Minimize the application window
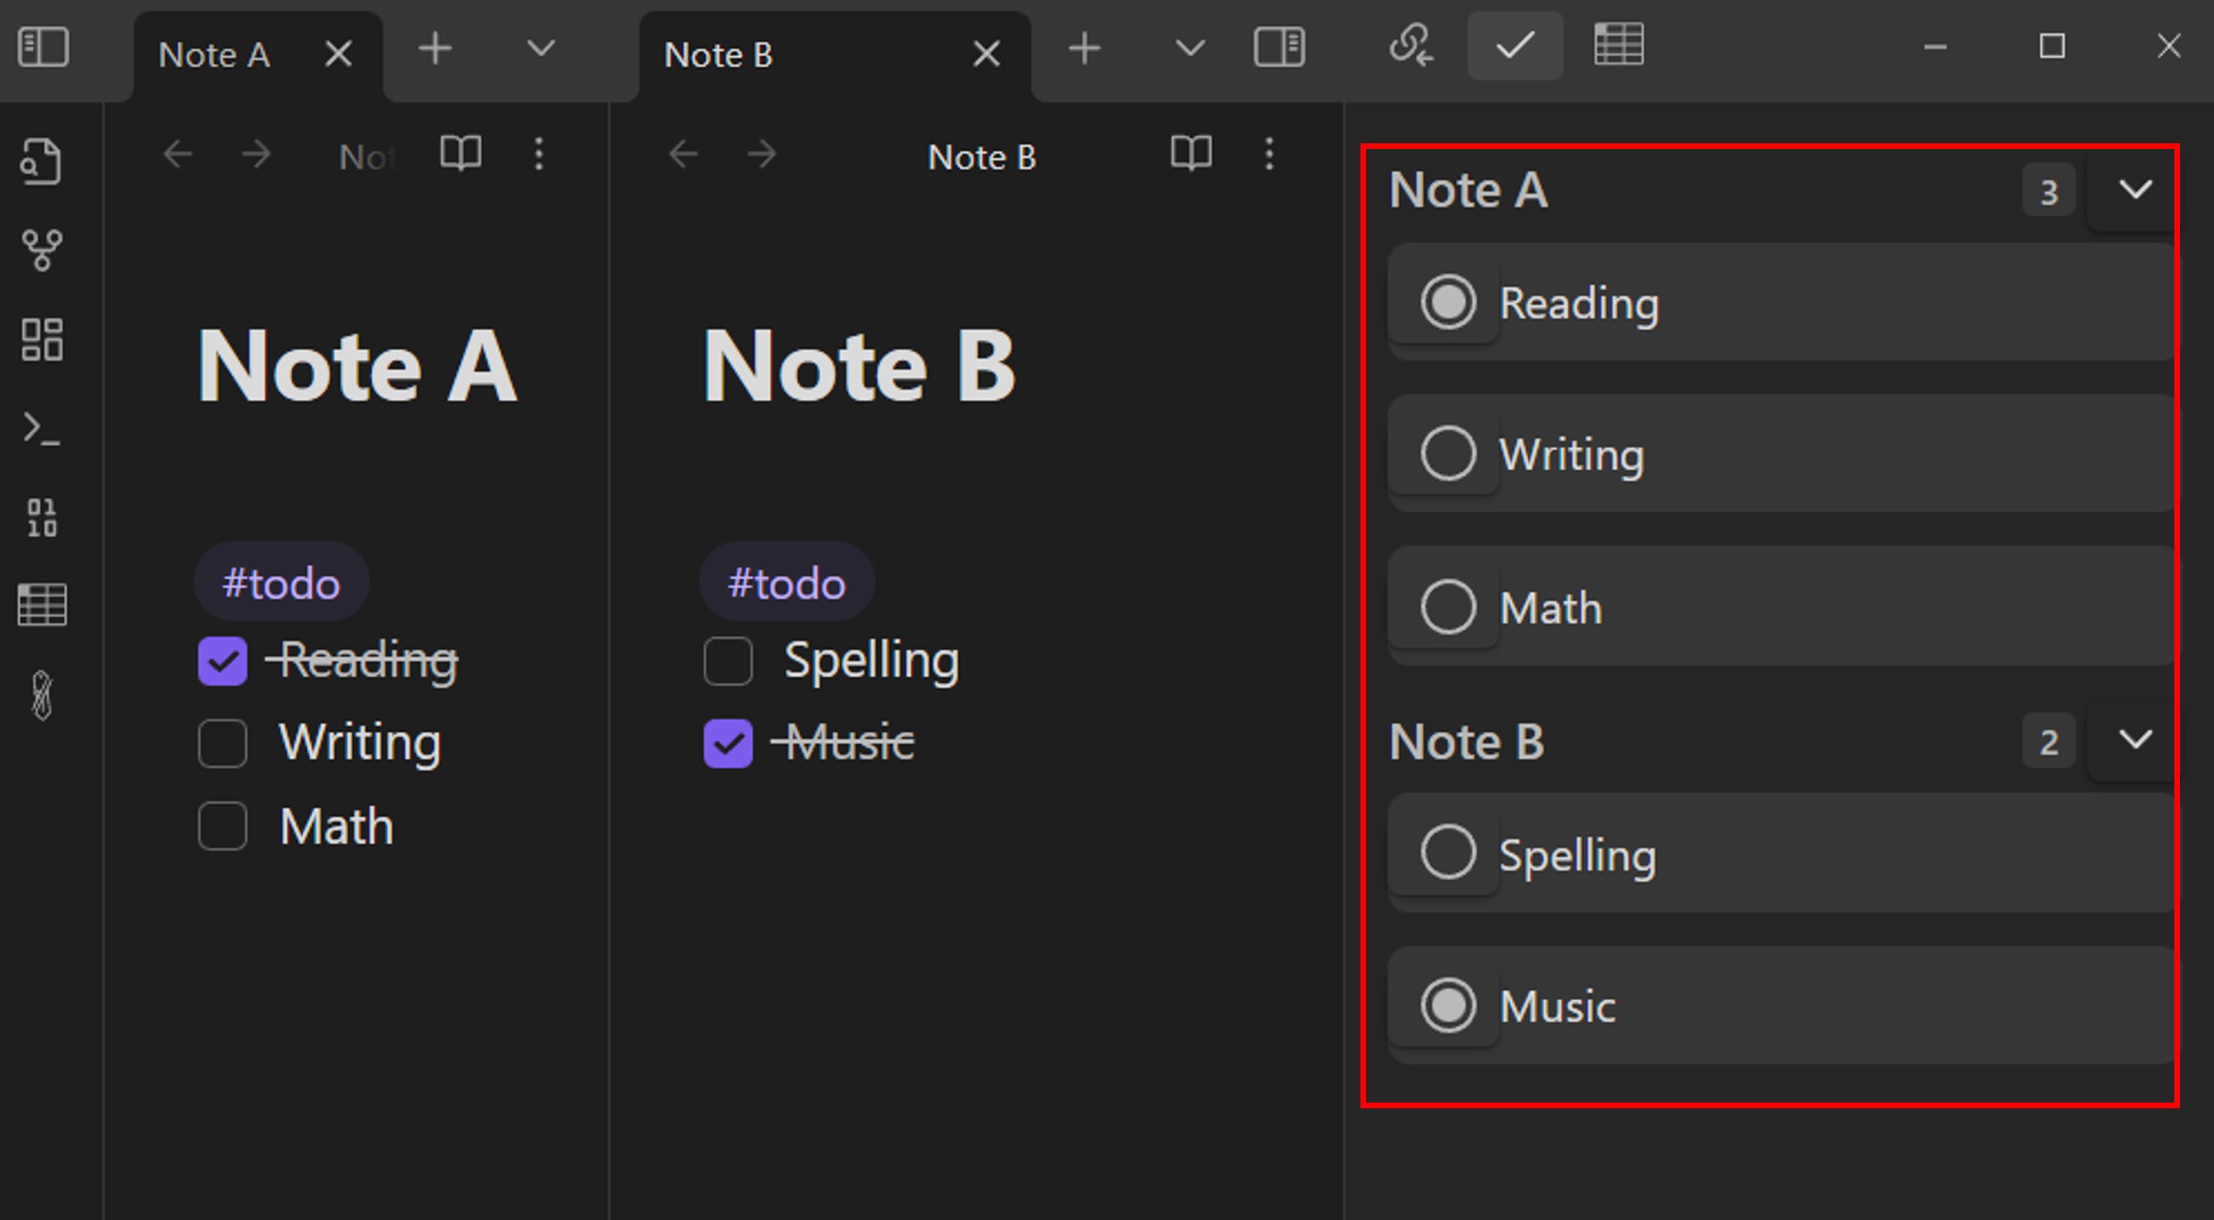The image size is (2214, 1220). [1935, 46]
